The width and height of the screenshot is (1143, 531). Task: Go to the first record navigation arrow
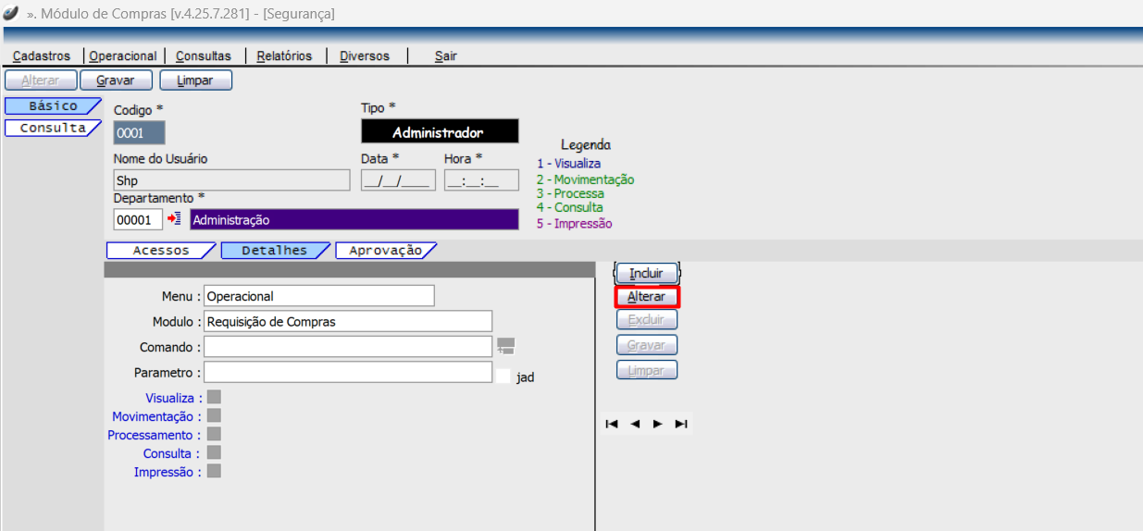612,424
